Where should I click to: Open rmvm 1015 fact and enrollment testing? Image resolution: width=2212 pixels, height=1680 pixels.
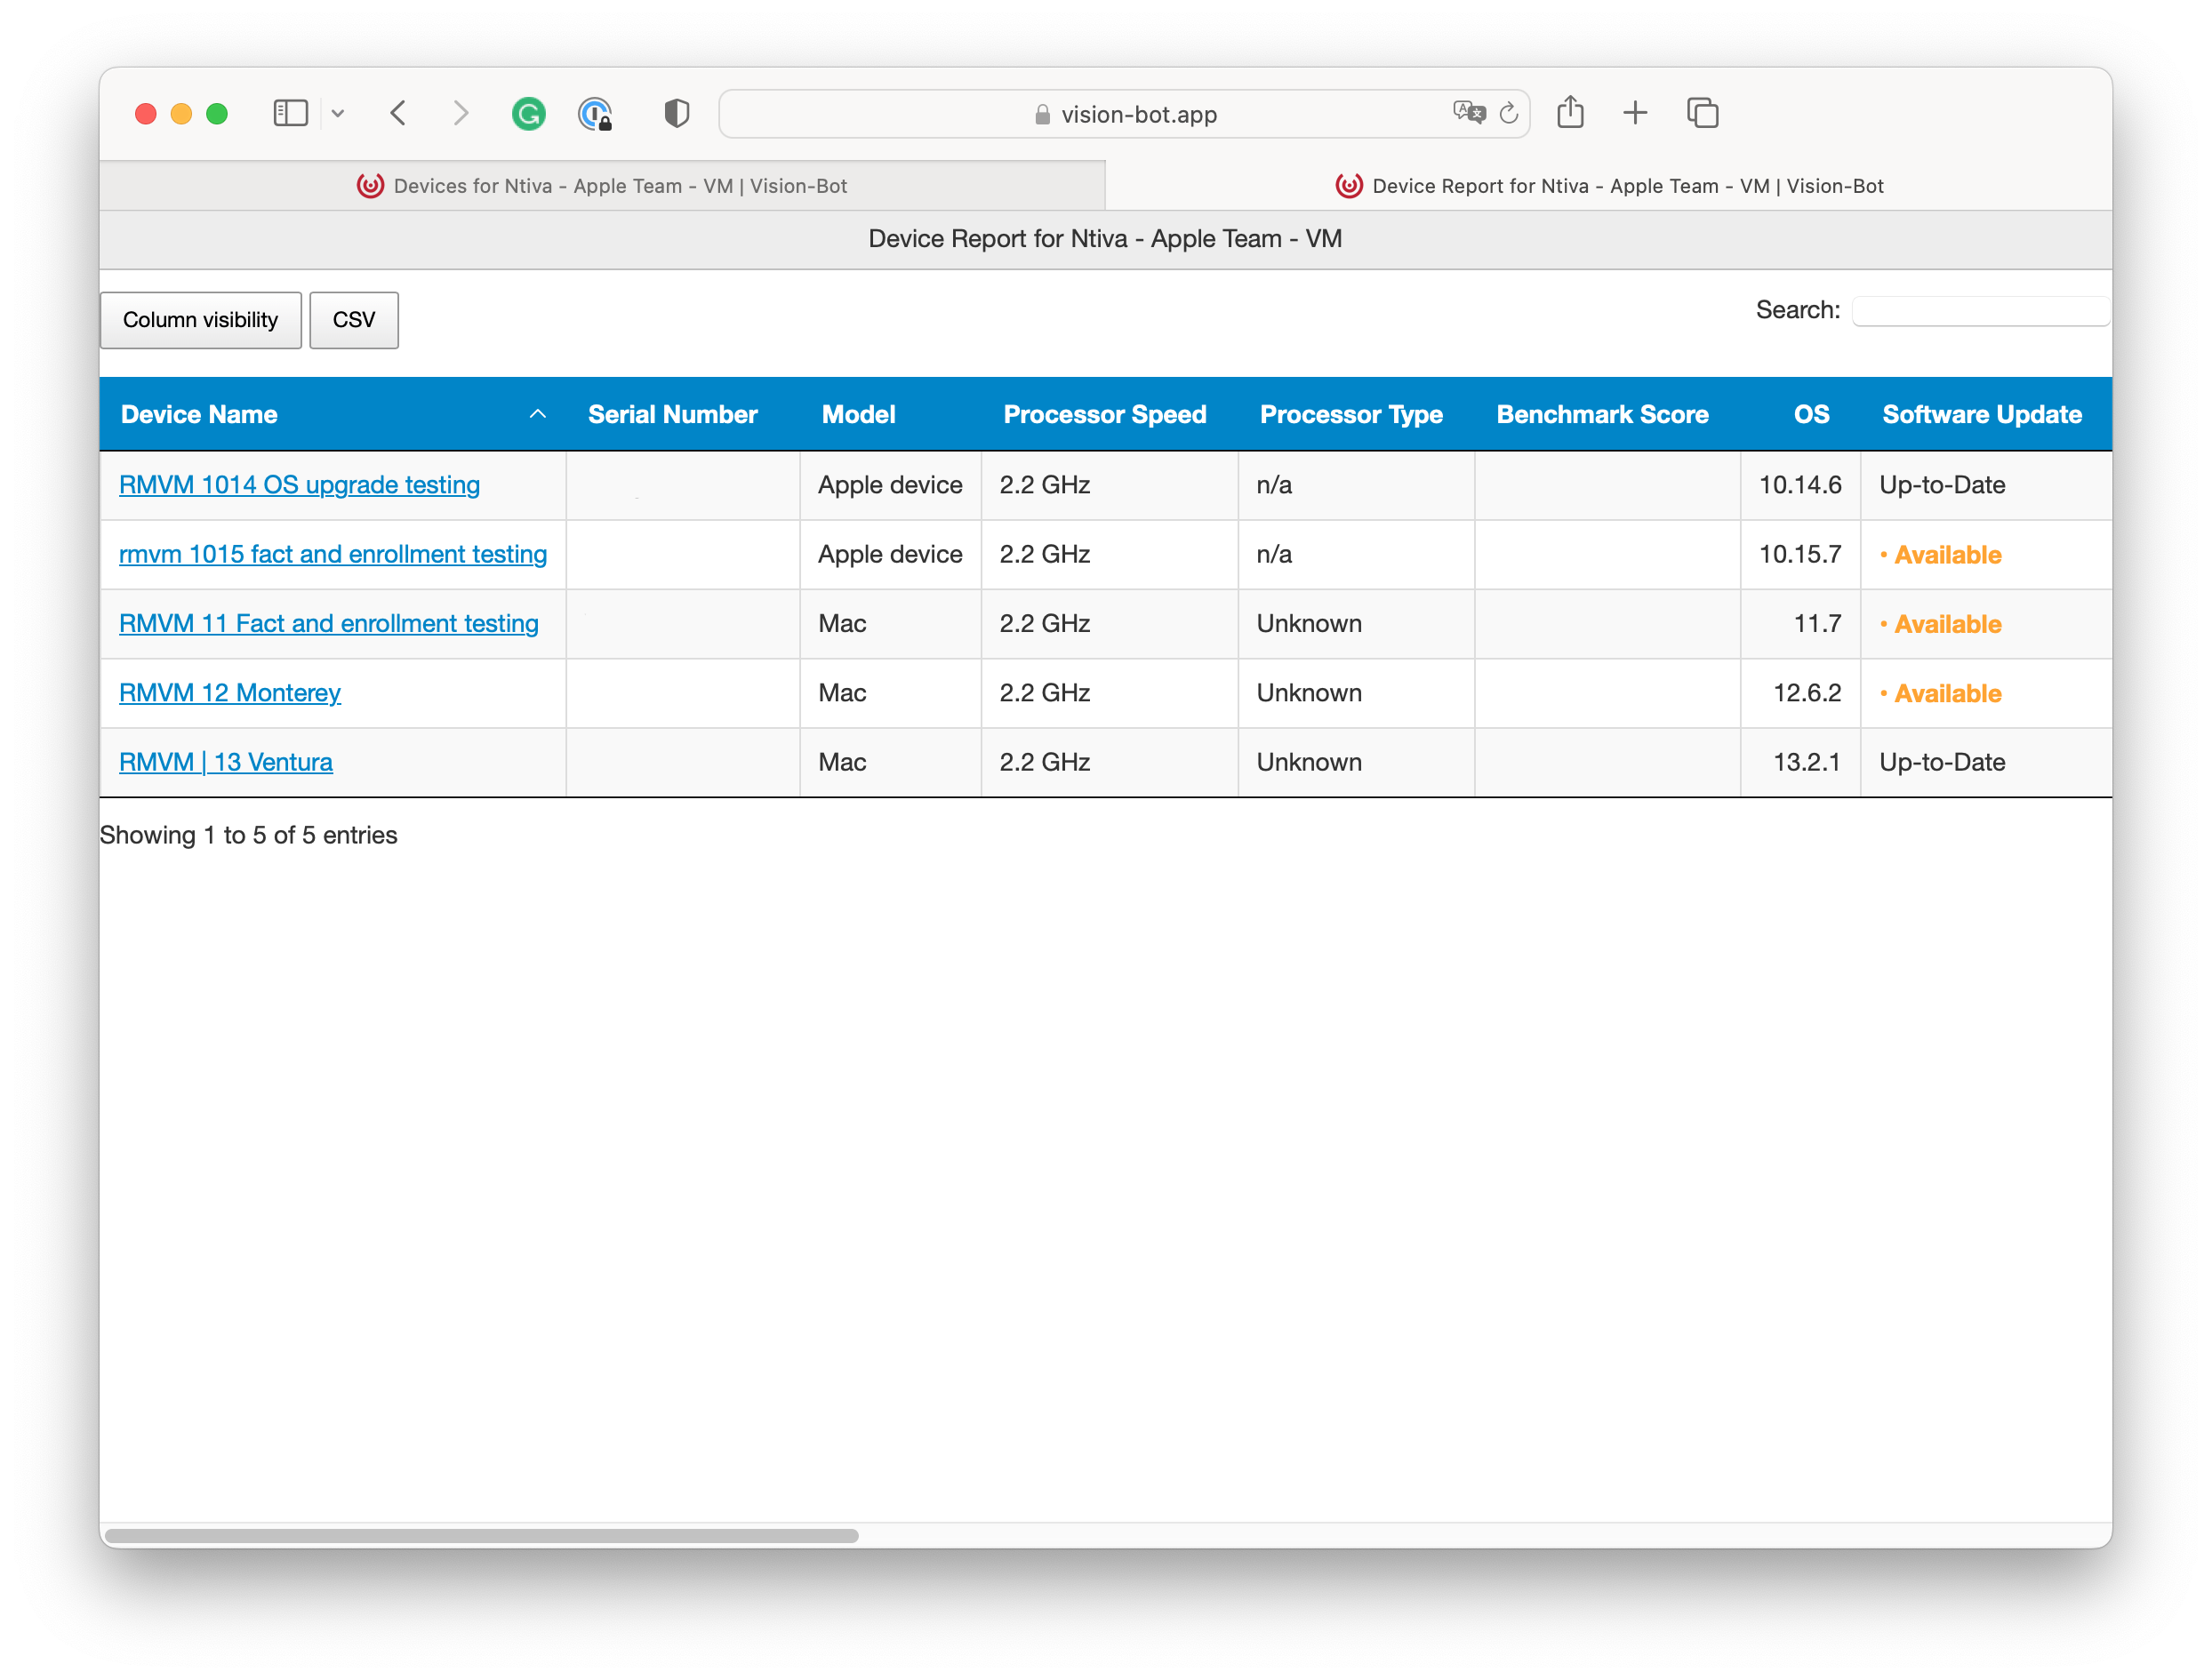point(333,554)
